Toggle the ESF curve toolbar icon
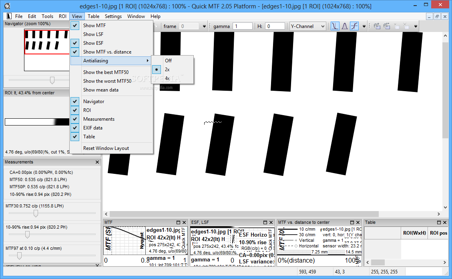This screenshot has width=452, height=279. pyautogui.click(x=354, y=26)
